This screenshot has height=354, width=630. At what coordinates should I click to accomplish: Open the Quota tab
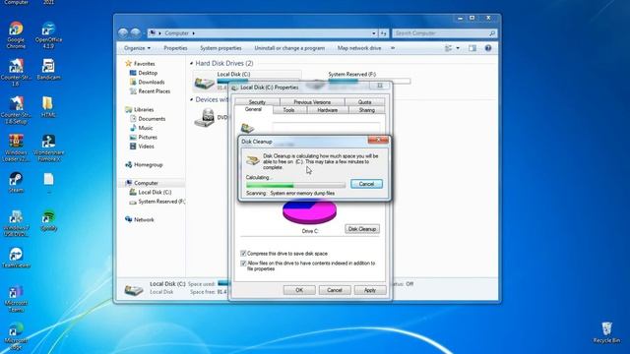364,102
